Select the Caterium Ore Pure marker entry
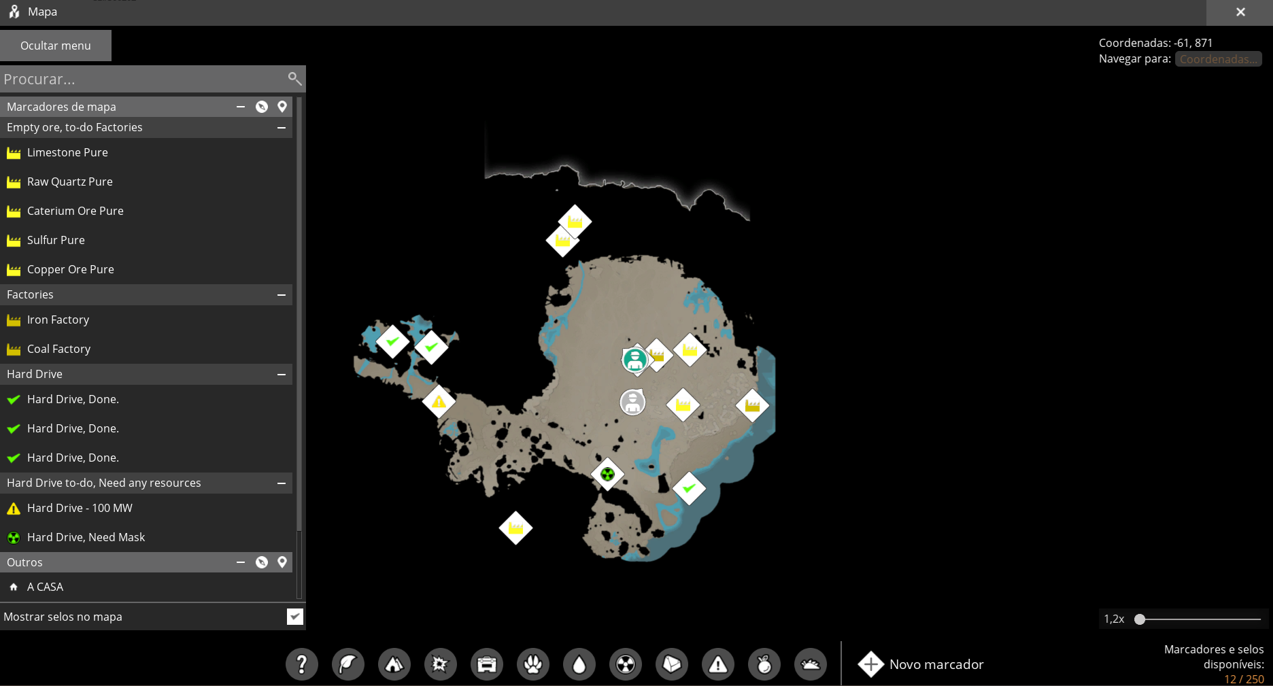 click(146, 211)
